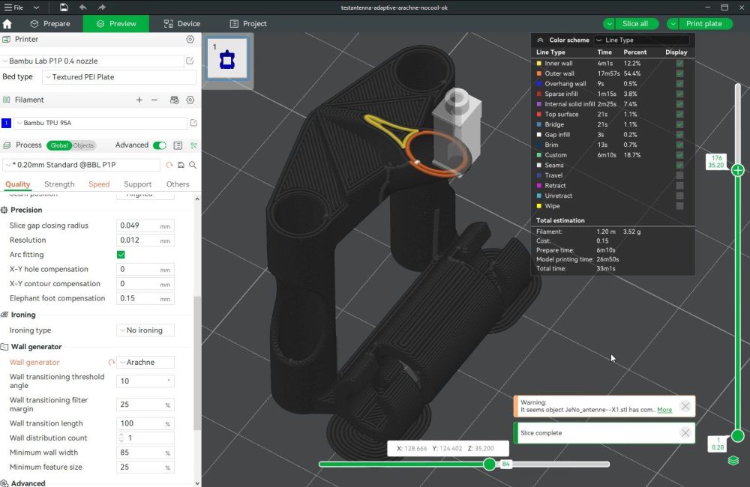
Task: Click the save project icon in title bar
Action: [x=64, y=7]
